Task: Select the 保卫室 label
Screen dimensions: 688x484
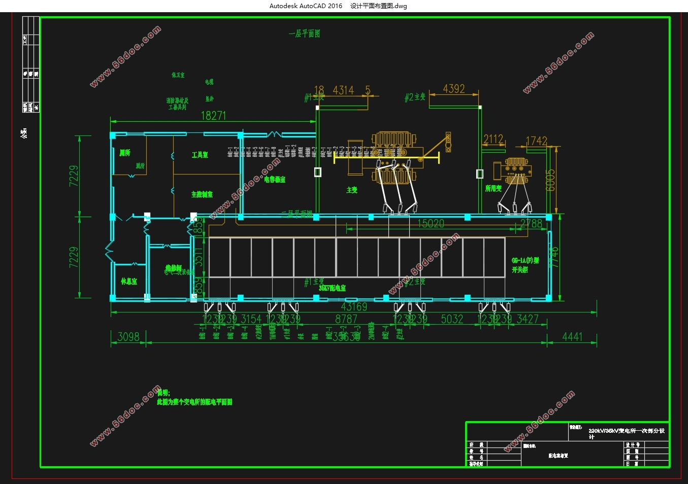Action: point(178,75)
